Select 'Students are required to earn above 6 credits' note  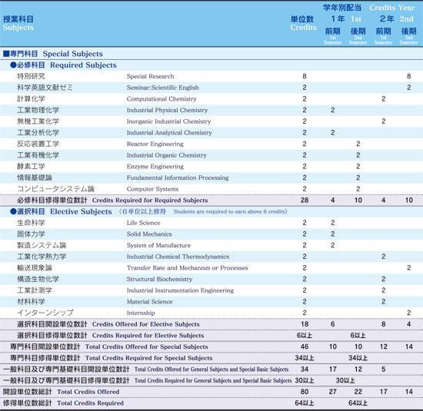pyautogui.click(x=229, y=211)
